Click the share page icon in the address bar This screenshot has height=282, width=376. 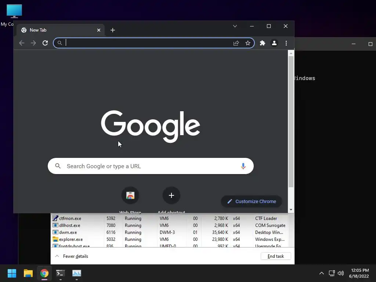tap(236, 43)
